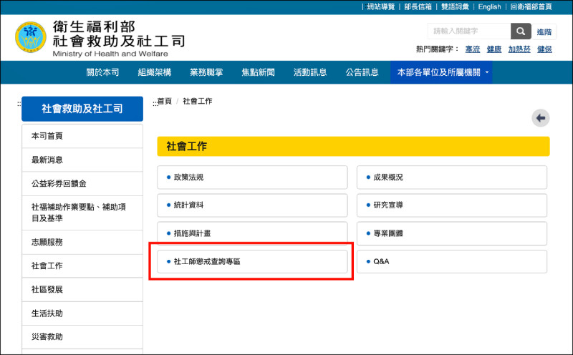573x355 pixels.
Task: Click the hot keyword 加熱菸
Action: click(x=519, y=49)
